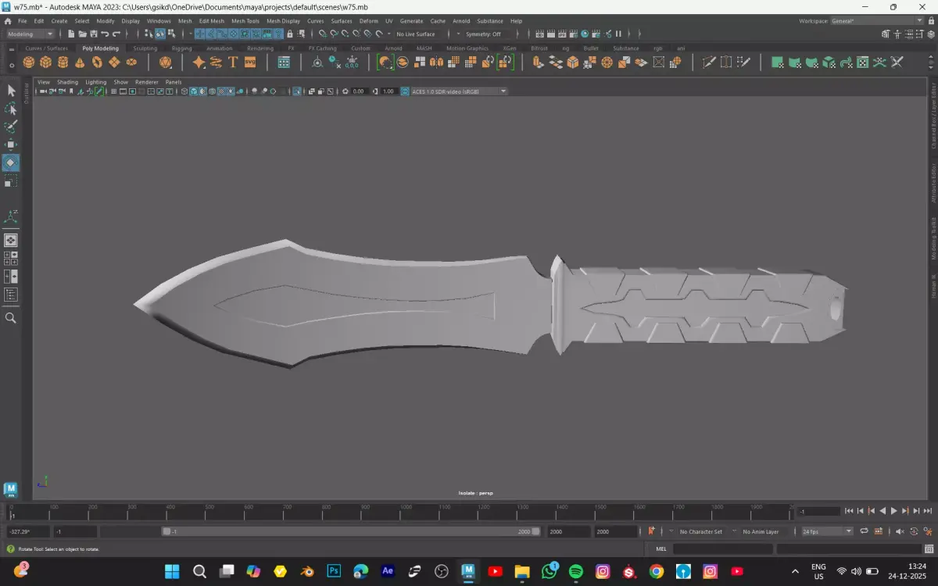938x586 pixels.
Task: Open the Sweep Mesh tool icon
Action: click(x=216, y=63)
